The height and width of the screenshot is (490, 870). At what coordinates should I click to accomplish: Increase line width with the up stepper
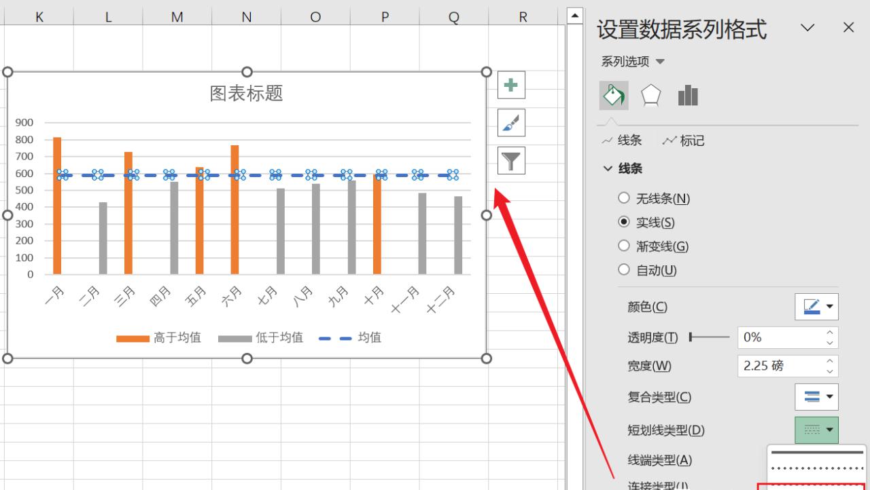pos(829,361)
